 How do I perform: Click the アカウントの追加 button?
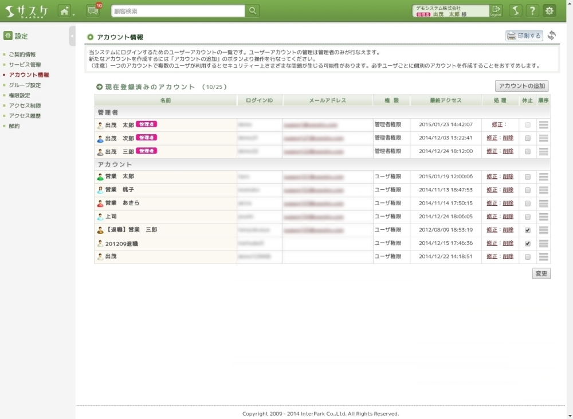[x=521, y=86]
